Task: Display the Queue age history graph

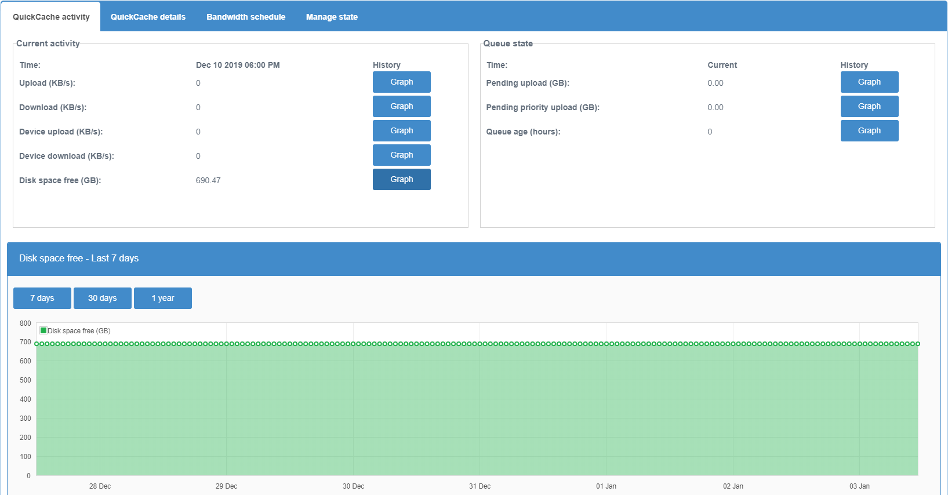Action: point(869,131)
